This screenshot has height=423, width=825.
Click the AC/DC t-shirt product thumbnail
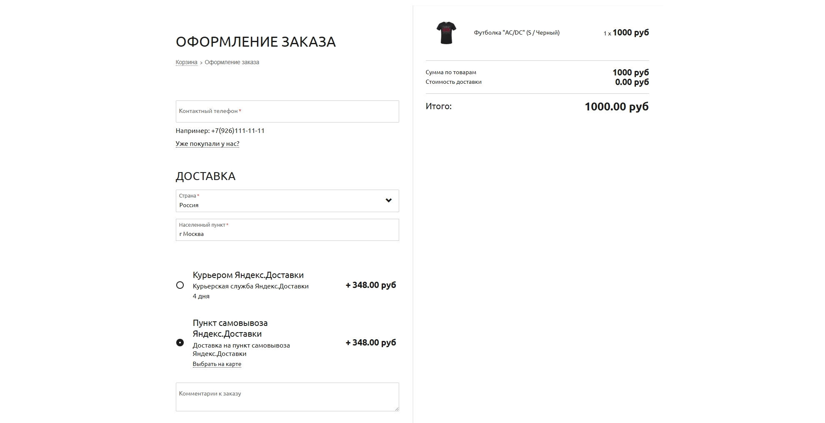click(446, 33)
